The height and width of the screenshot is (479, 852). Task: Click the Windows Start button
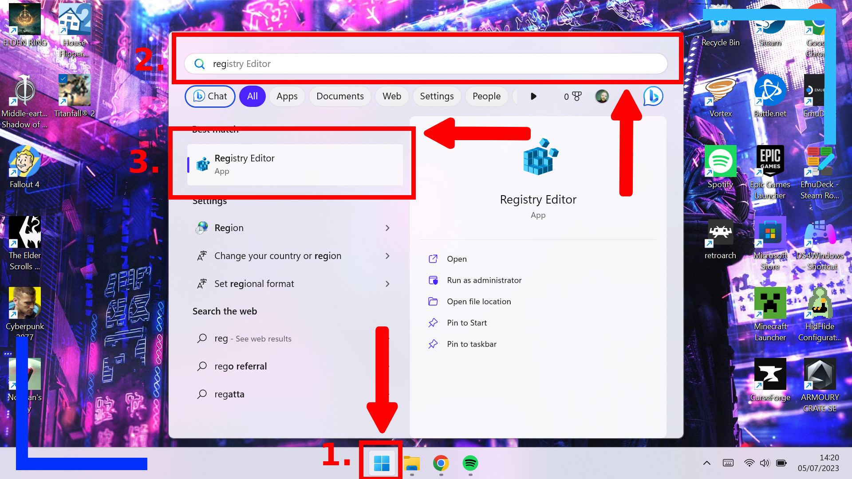381,463
